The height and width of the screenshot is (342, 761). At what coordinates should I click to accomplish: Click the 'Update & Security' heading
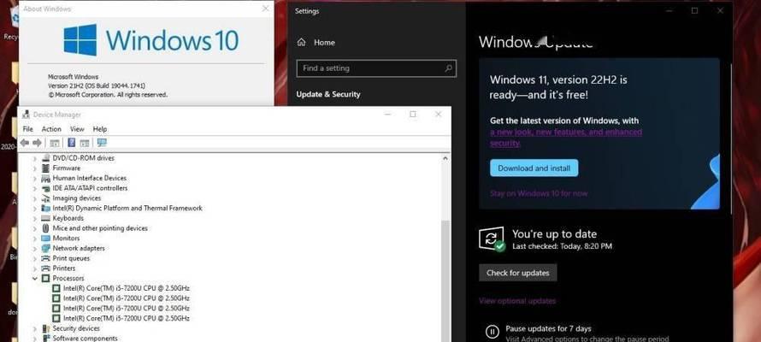tap(328, 94)
